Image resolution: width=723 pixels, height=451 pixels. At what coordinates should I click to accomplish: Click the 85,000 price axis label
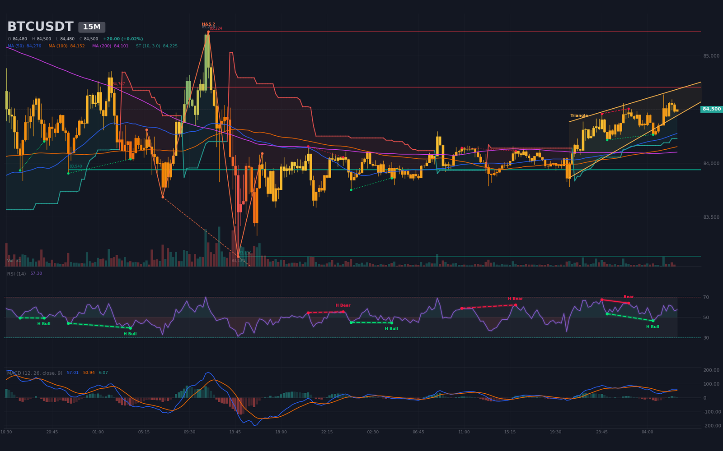coord(711,56)
